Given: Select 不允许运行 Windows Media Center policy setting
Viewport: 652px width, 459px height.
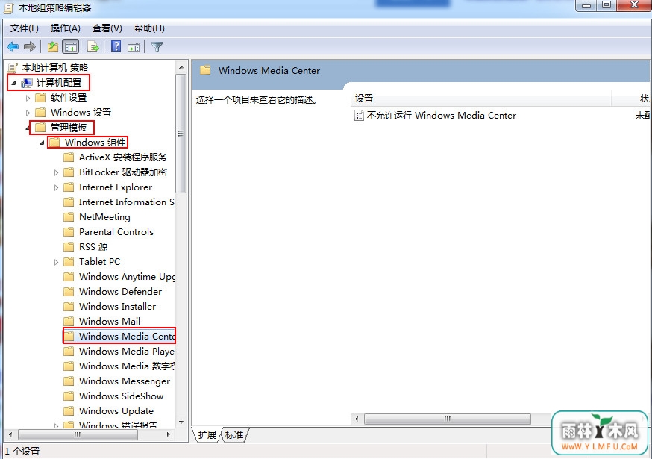Looking at the screenshot, I should pos(442,116).
